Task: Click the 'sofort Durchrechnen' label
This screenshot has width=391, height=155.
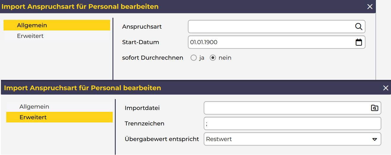Action: [152, 58]
